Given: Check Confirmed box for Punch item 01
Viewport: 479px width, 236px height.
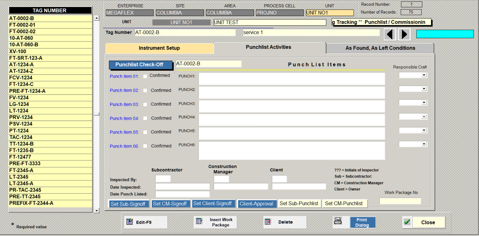Looking at the screenshot, I should (145, 76).
